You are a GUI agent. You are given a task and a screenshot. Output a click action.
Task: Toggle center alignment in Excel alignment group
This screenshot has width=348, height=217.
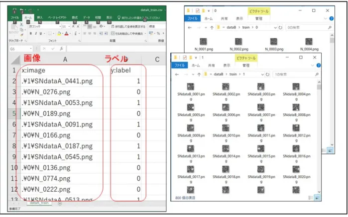tap(90, 33)
